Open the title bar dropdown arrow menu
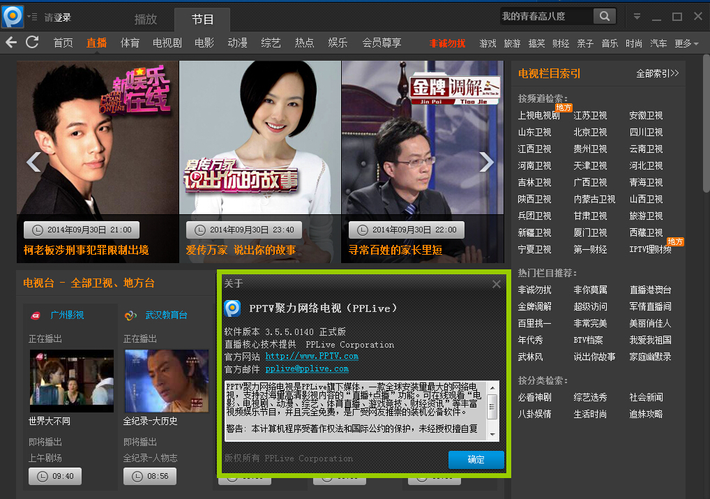Screen dimensions: 710x499 tap(637, 17)
